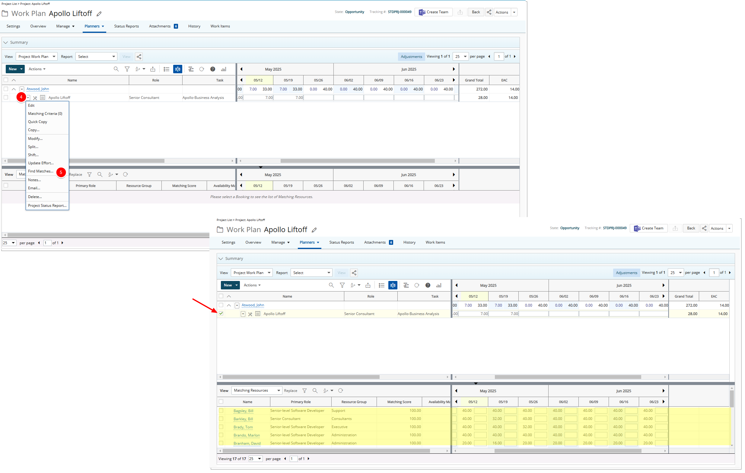
Task: Open Matching Resources view dropdown
Action: pyautogui.click(x=257, y=391)
